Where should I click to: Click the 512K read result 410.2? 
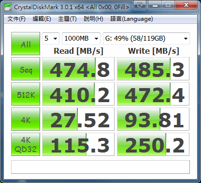coord(78,94)
